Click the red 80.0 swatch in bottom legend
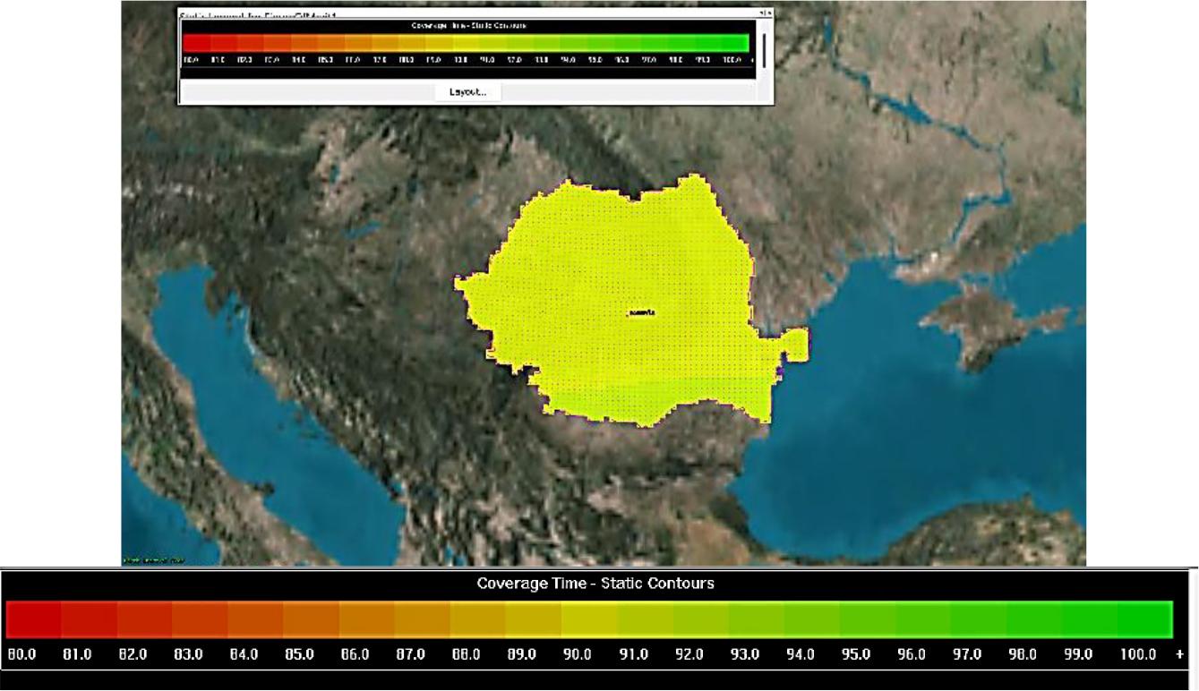 [34, 619]
